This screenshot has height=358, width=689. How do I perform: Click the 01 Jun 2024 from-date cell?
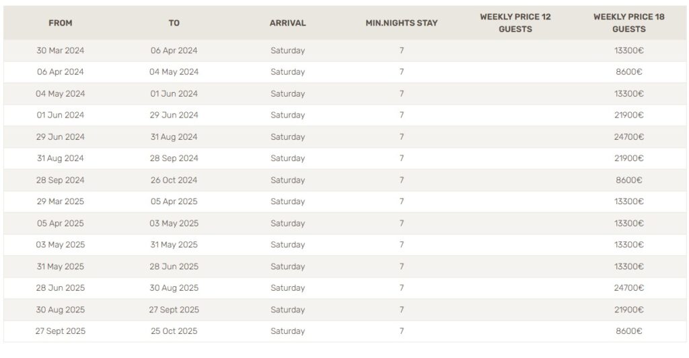[60, 116]
